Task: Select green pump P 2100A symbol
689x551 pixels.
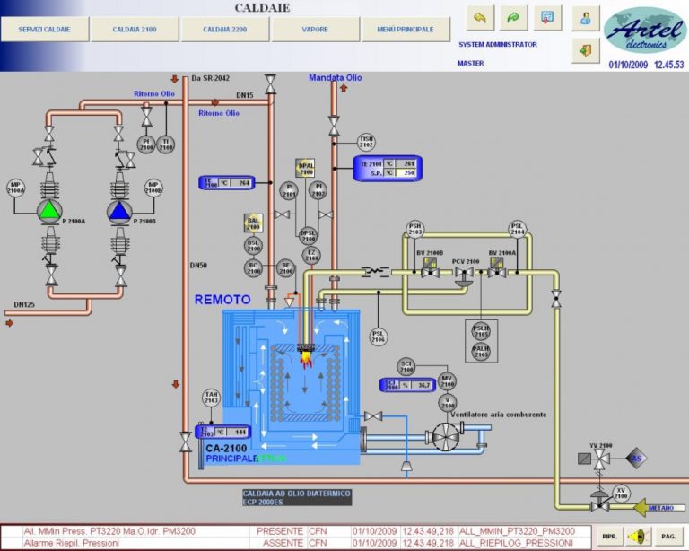Action: (49, 211)
